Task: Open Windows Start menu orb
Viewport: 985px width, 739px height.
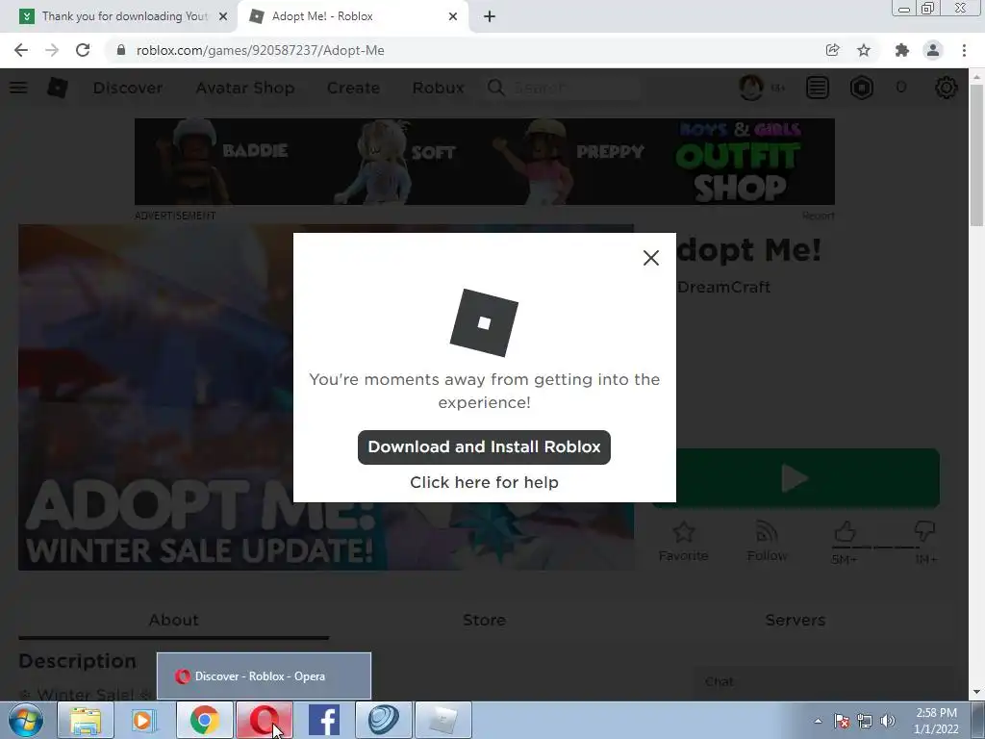Action: [25, 720]
